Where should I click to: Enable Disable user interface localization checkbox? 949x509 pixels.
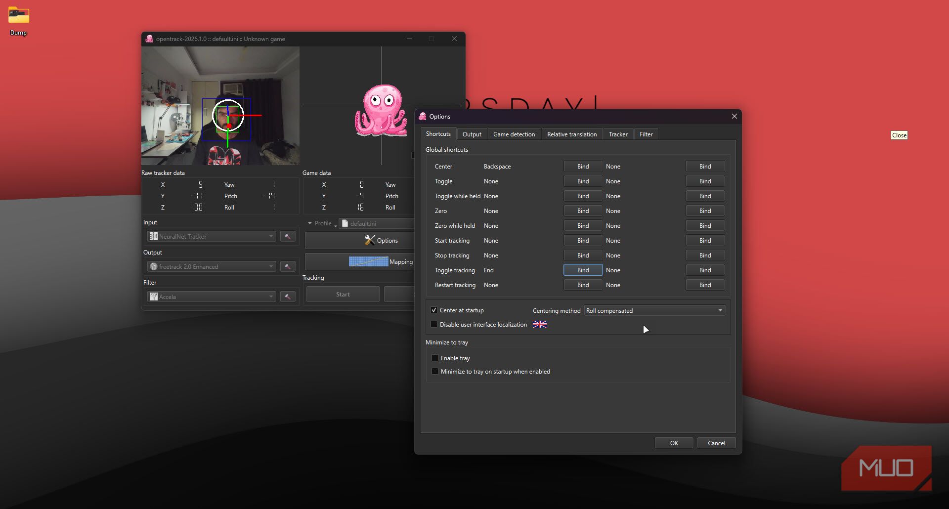pos(433,325)
